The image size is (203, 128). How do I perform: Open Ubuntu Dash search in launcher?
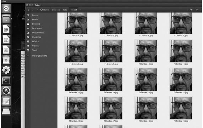[6, 9]
